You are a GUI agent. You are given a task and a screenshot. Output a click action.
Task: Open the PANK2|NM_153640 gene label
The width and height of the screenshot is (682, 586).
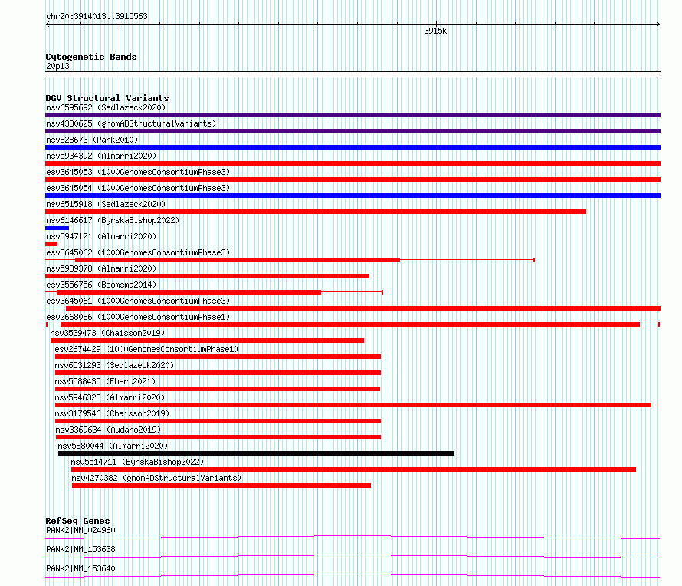80,568
